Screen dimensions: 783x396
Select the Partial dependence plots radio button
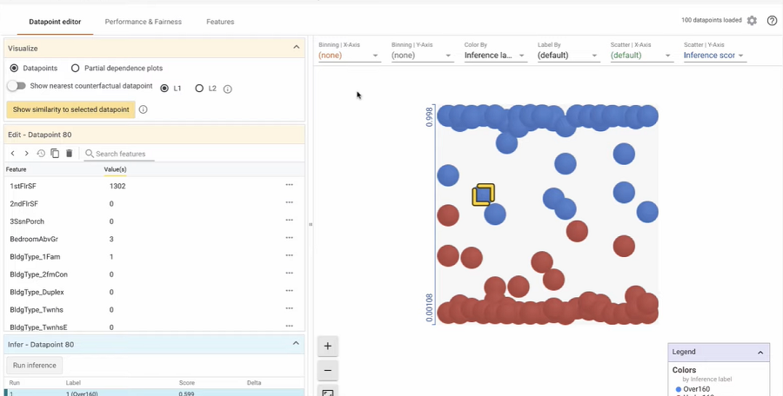pos(76,68)
